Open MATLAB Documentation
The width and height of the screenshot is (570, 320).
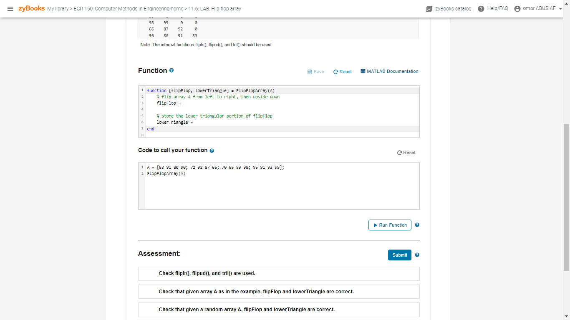392,71
